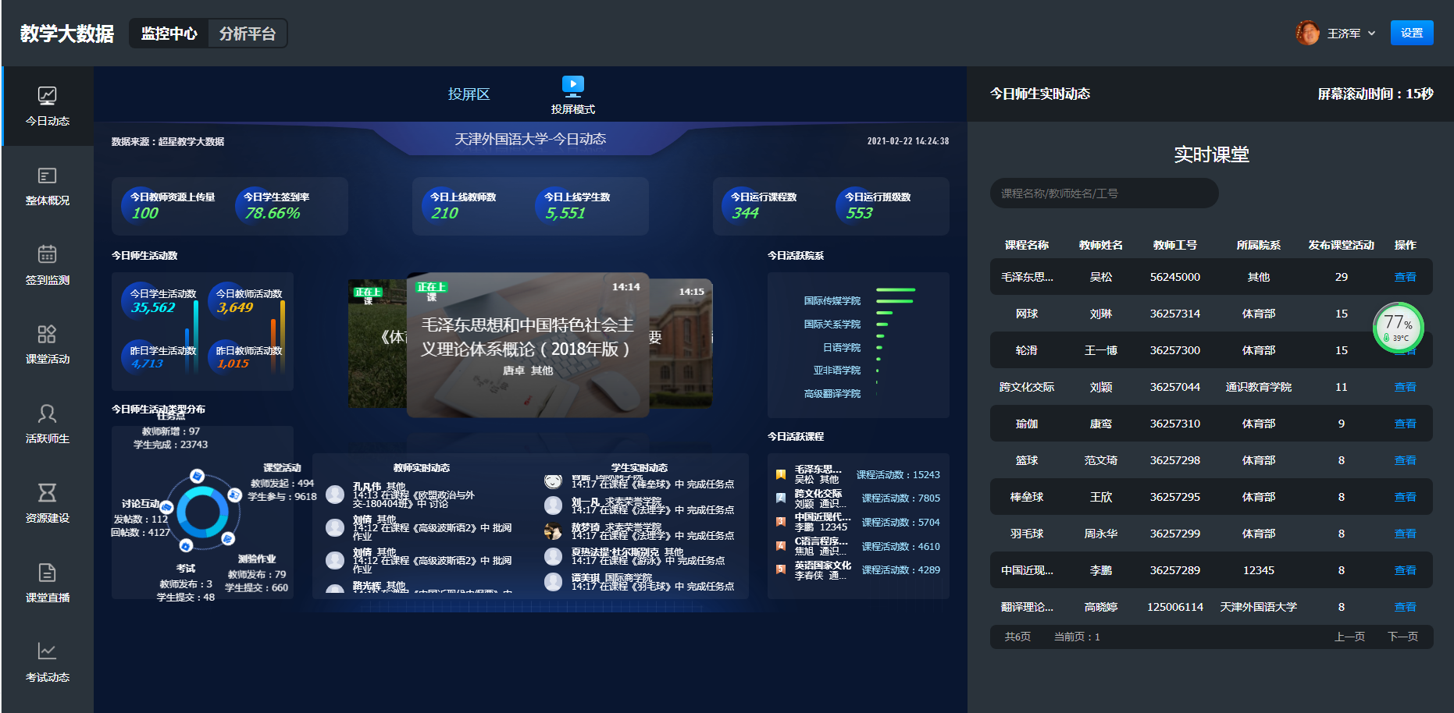This screenshot has width=1454, height=713.
Task: Click the 77% circular gauge widget
Action: coord(1398,328)
